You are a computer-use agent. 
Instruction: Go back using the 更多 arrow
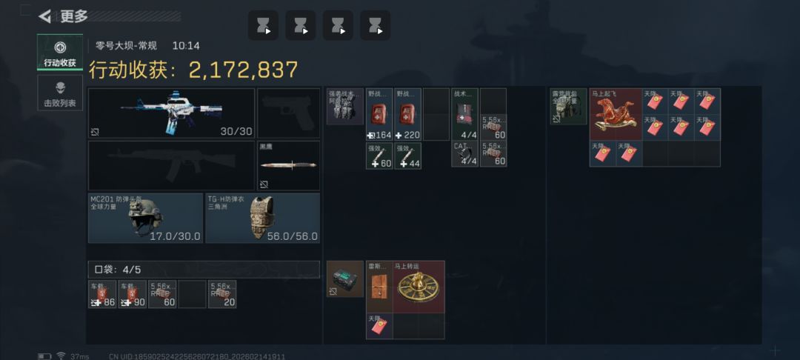45,16
